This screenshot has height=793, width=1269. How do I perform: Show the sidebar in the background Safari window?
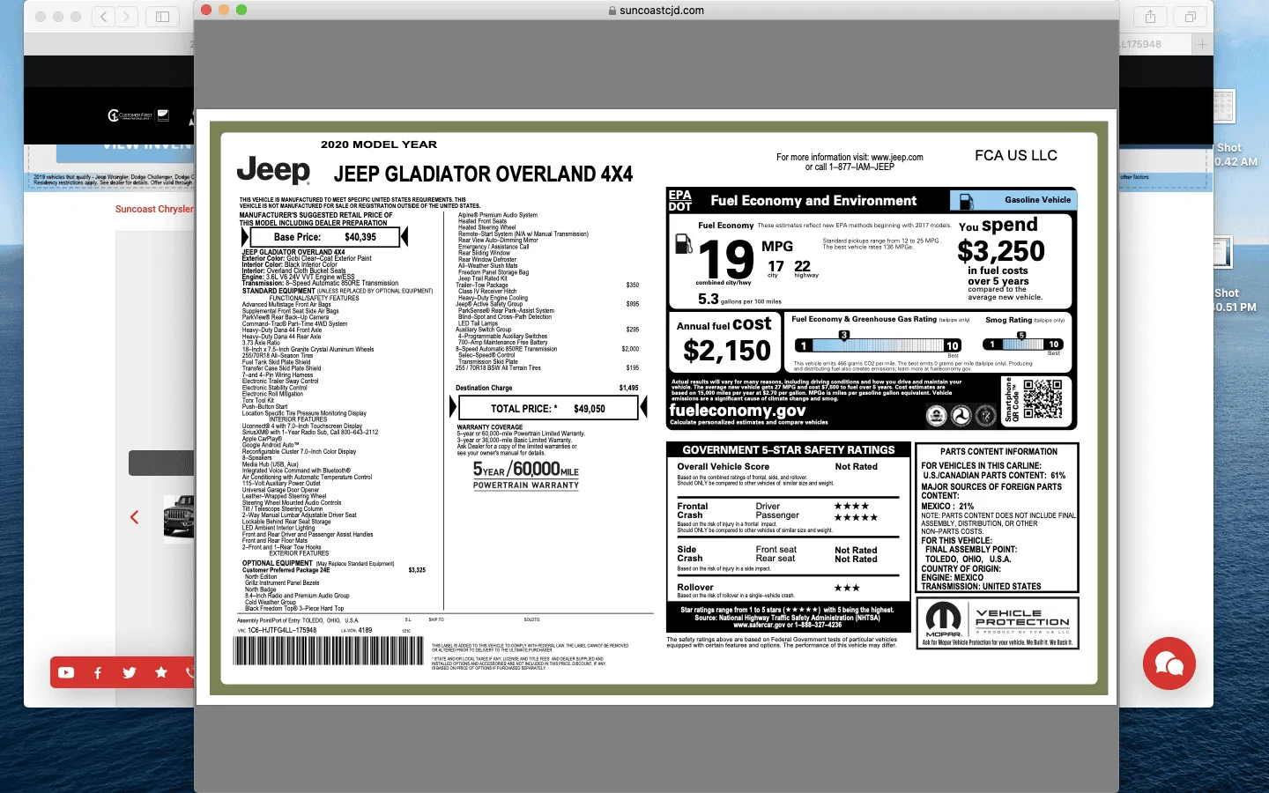coord(163,17)
